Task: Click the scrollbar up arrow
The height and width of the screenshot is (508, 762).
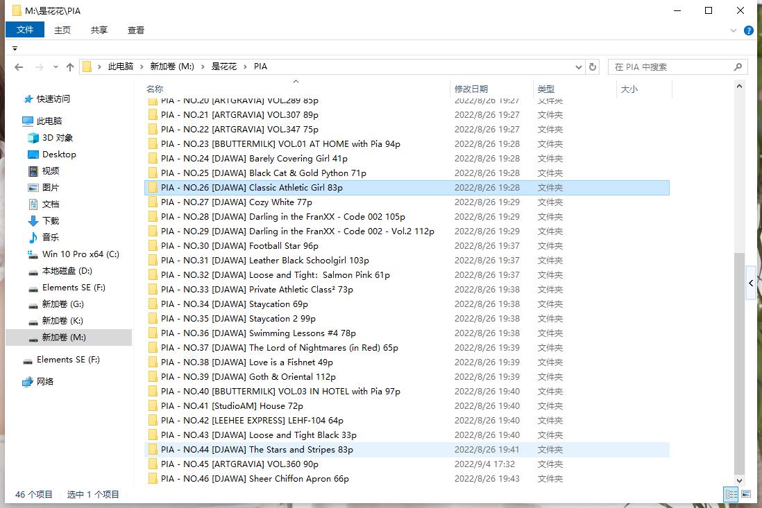Action: tap(739, 87)
